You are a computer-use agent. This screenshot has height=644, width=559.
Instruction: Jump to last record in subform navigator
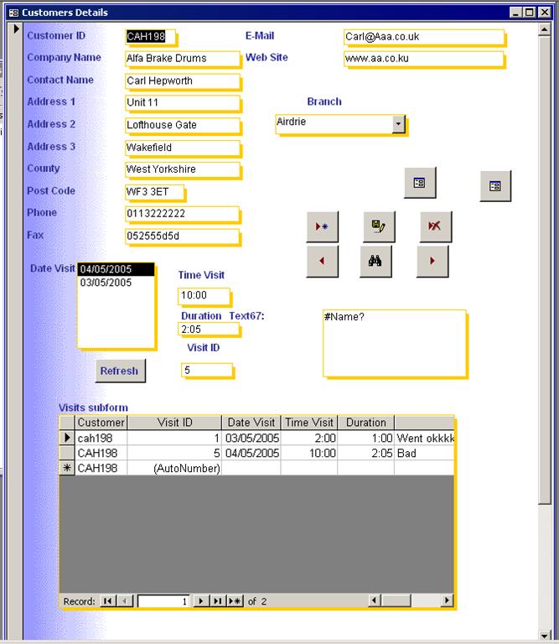click(x=218, y=601)
